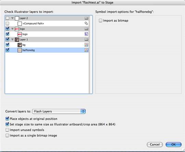Collapse the Layer 1 disclosure triangle
Screen dimensions: 185x152
coord(12,39)
